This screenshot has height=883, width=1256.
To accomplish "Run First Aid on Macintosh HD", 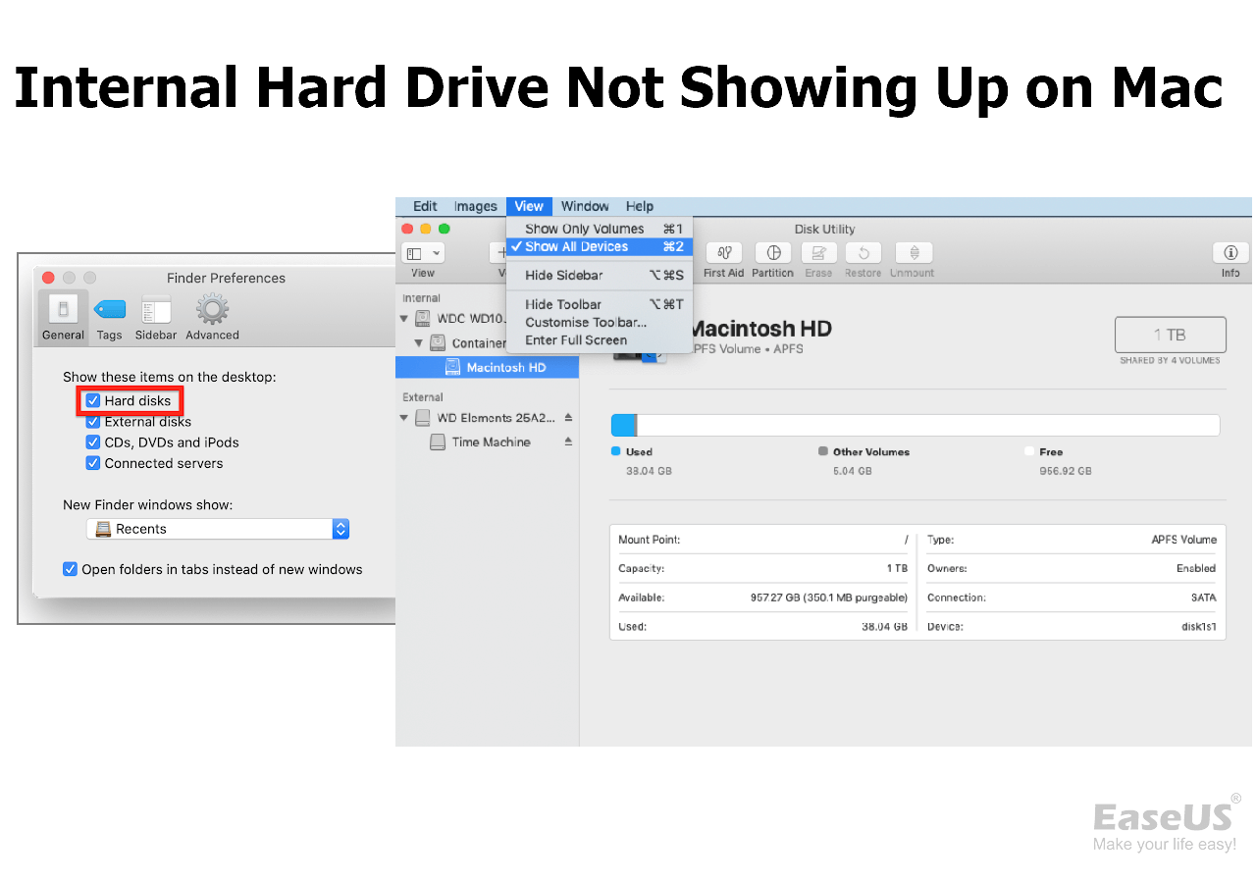I will tap(723, 257).
